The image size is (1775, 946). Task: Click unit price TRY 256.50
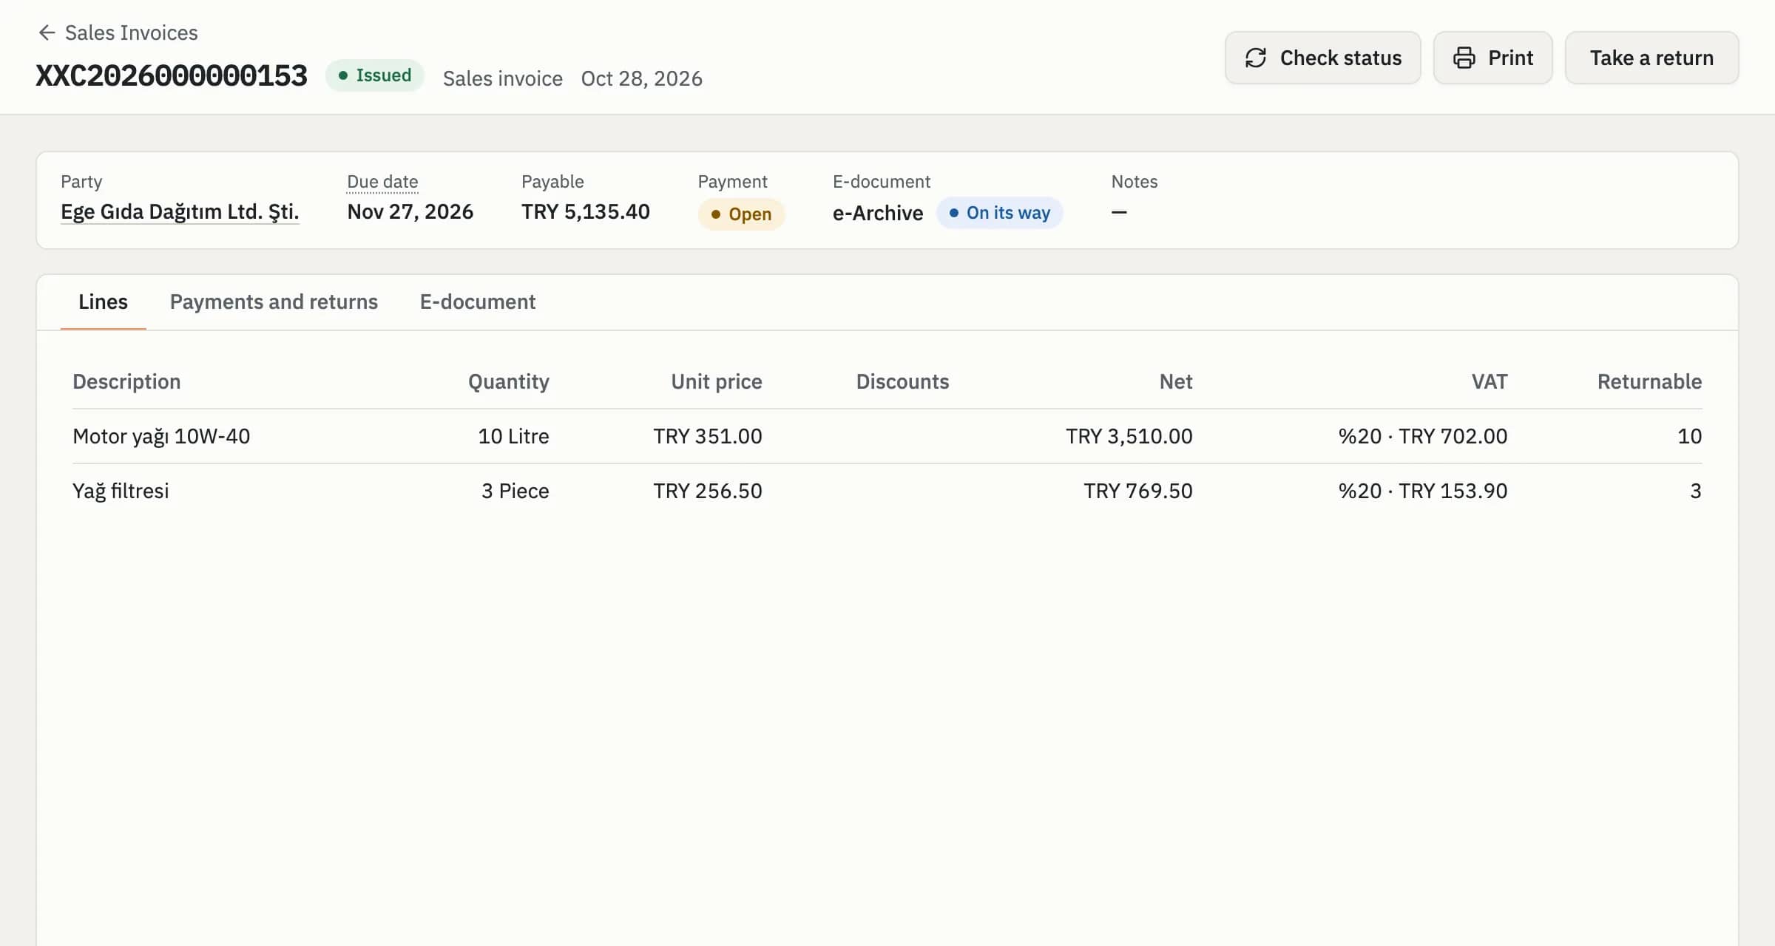pos(708,491)
